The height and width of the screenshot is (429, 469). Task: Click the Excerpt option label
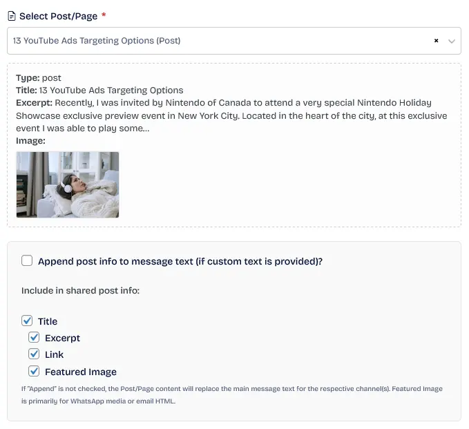click(x=63, y=338)
